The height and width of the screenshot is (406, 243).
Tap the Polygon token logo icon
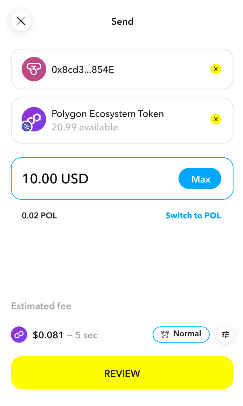coord(34,119)
